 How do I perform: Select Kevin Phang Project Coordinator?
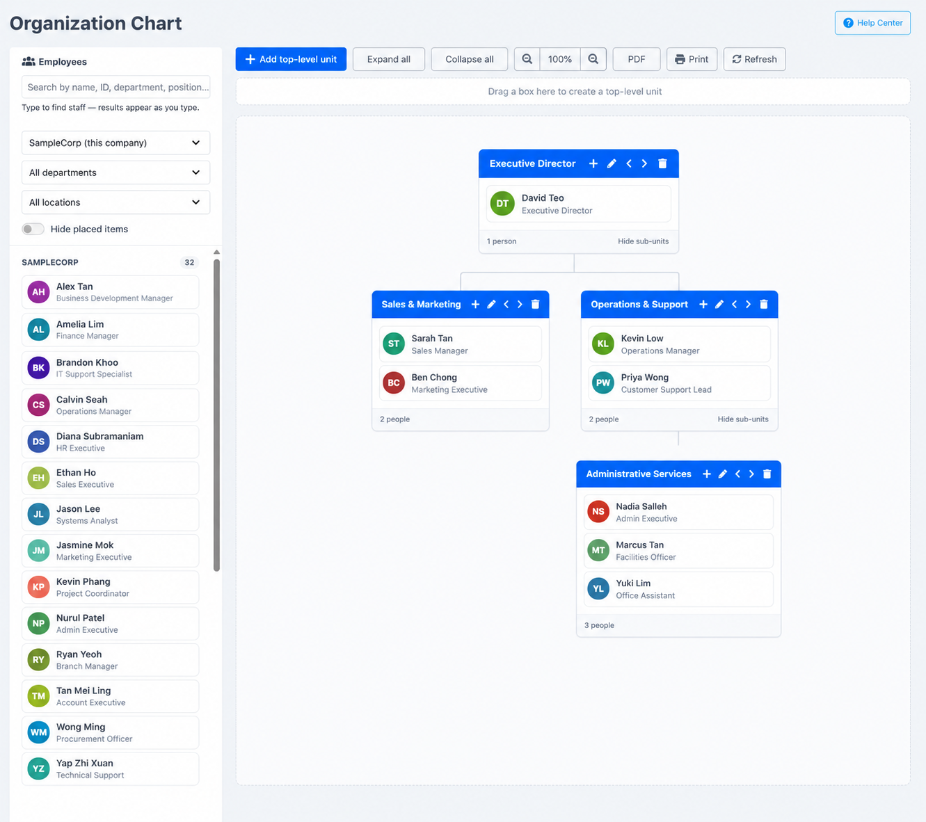click(x=110, y=587)
